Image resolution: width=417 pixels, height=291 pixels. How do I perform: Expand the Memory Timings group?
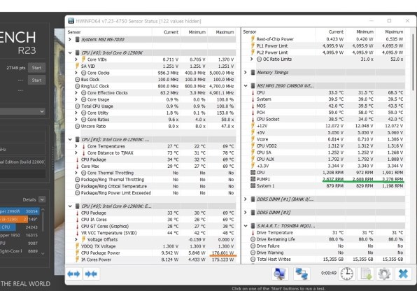click(246, 72)
